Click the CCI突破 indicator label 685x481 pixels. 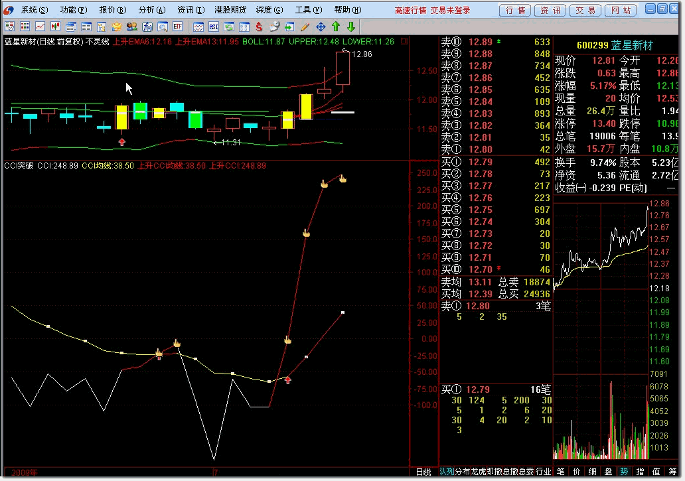click(19, 165)
